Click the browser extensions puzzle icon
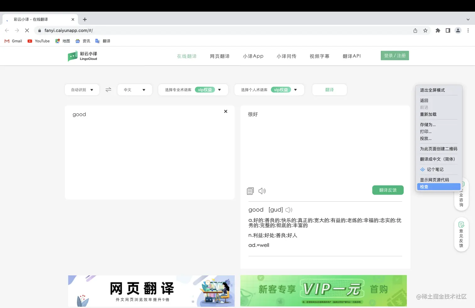This screenshot has height=308, width=475. 438,30
